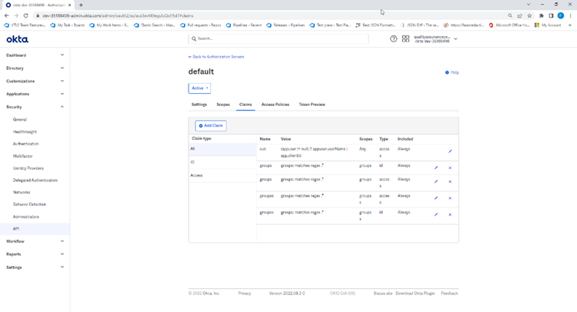Close the okta-dev browser tab
The width and height of the screenshot is (577, 312).
click(69, 5)
